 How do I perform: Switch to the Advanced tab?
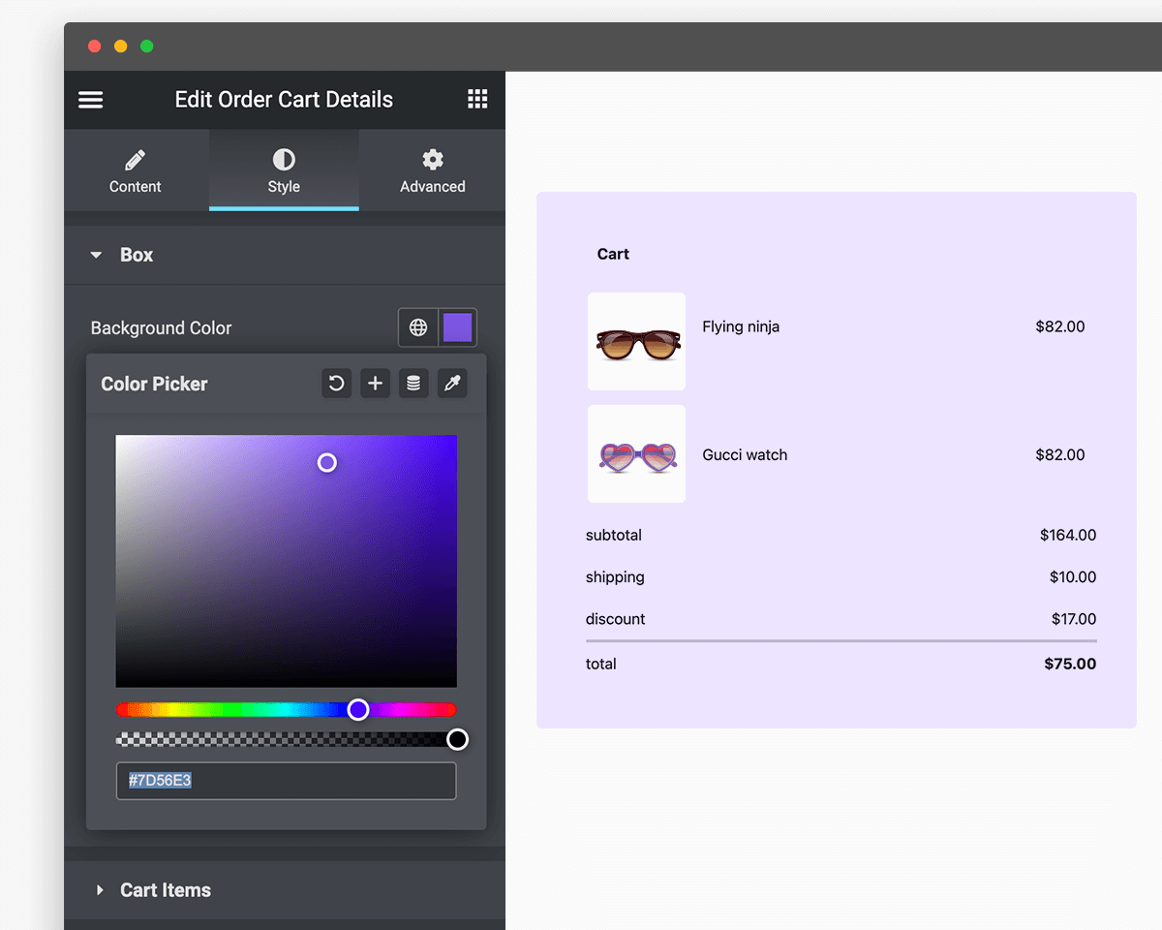432,170
